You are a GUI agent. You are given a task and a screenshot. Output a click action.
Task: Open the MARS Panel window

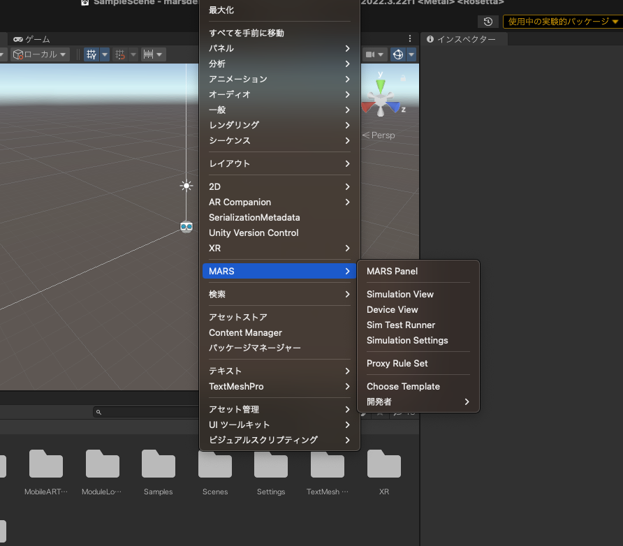418,271
